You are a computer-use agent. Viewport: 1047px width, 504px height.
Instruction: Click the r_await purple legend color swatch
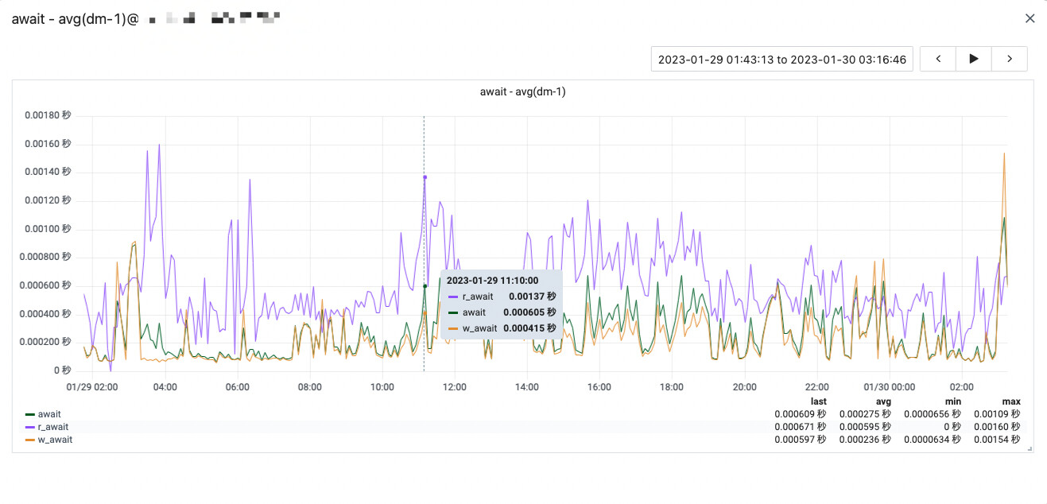pyautogui.click(x=30, y=427)
